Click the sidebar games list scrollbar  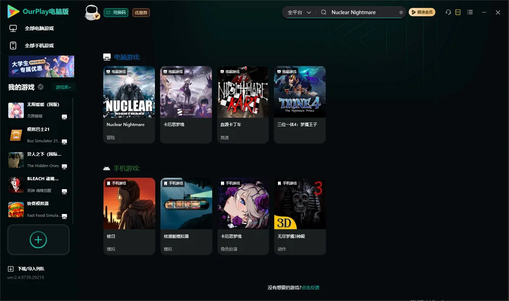pos(73,161)
